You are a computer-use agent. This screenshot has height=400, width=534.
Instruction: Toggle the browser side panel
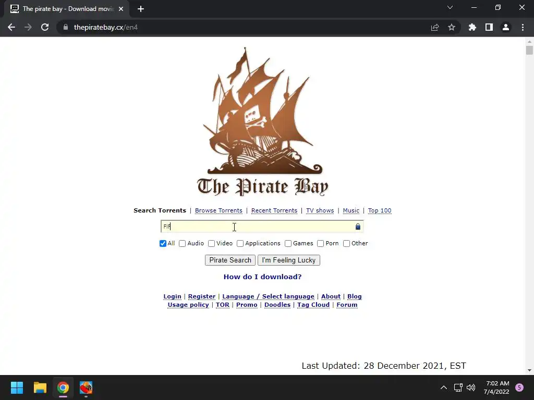tap(489, 27)
